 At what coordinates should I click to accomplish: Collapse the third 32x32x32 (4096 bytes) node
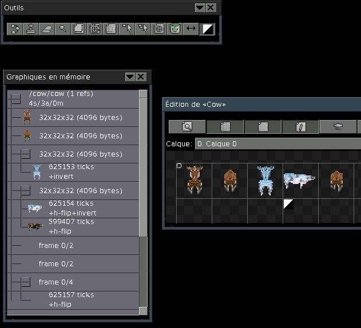click(x=26, y=154)
